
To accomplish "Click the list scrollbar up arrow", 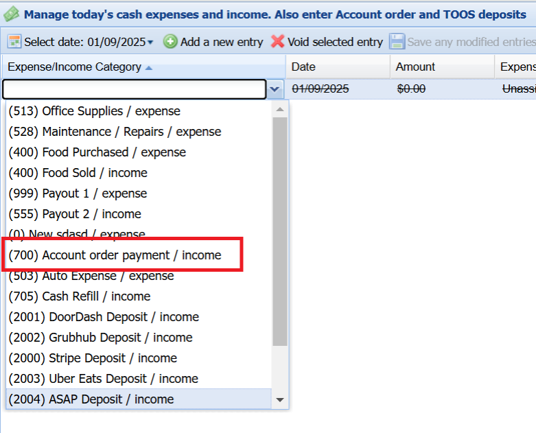I will [279, 110].
